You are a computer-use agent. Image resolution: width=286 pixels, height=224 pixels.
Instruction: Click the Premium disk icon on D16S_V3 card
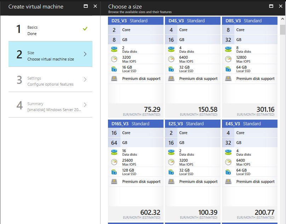pos(114,182)
